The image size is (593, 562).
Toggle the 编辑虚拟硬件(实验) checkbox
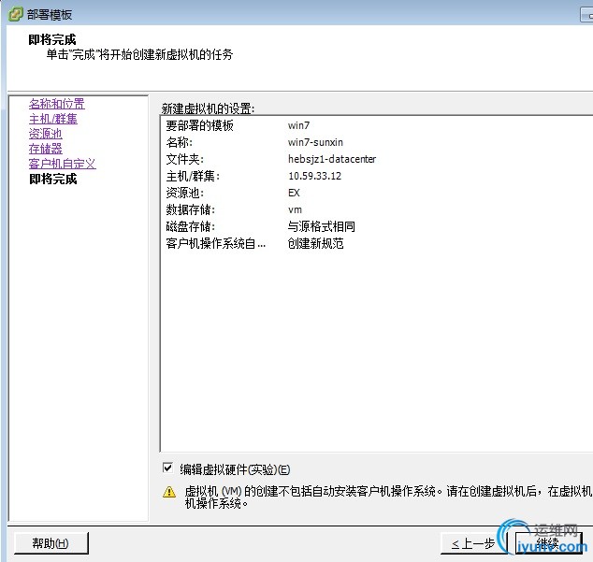[x=167, y=468]
